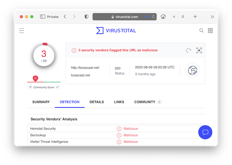This screenshot has height=165, width=232.
Task: Click the Heimdal Security vendor row
Action: [116, 129]
